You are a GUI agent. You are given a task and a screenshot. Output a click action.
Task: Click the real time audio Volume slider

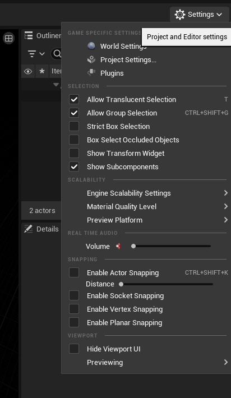coord(171,246)
